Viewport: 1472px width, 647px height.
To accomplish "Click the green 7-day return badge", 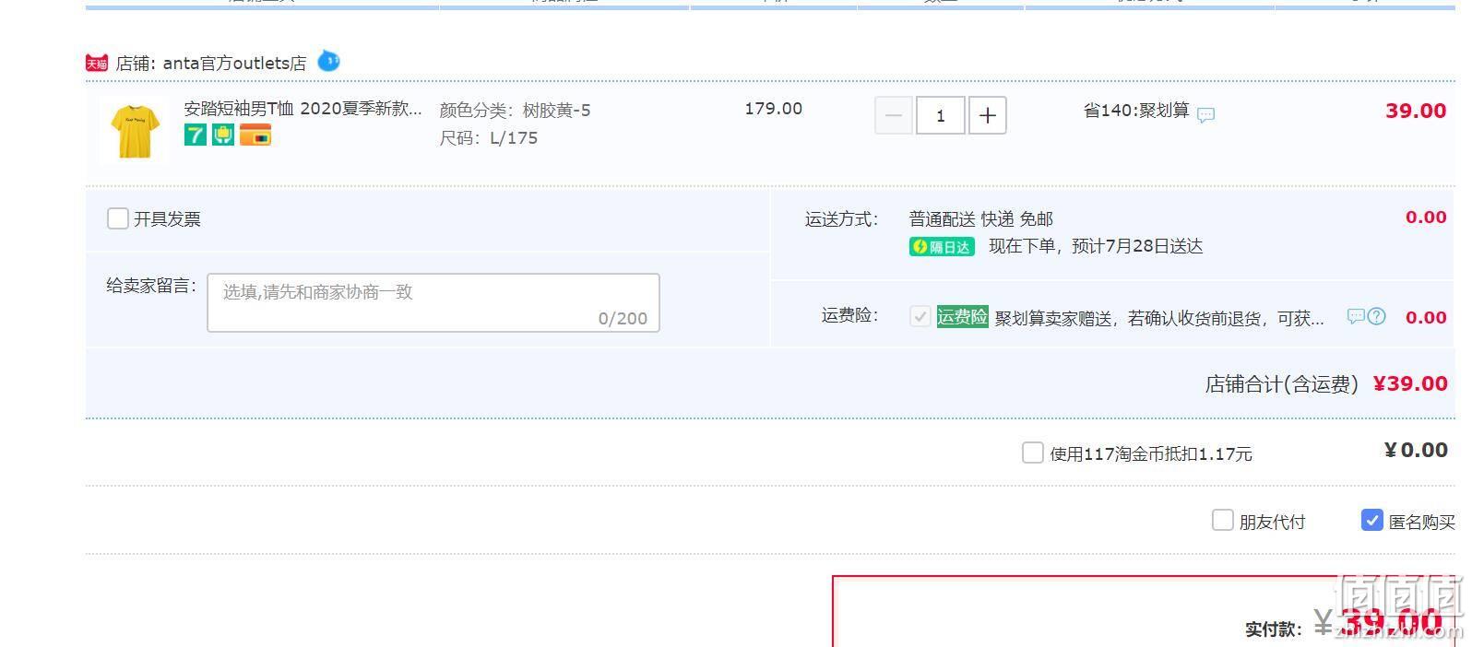I will 196,135.
